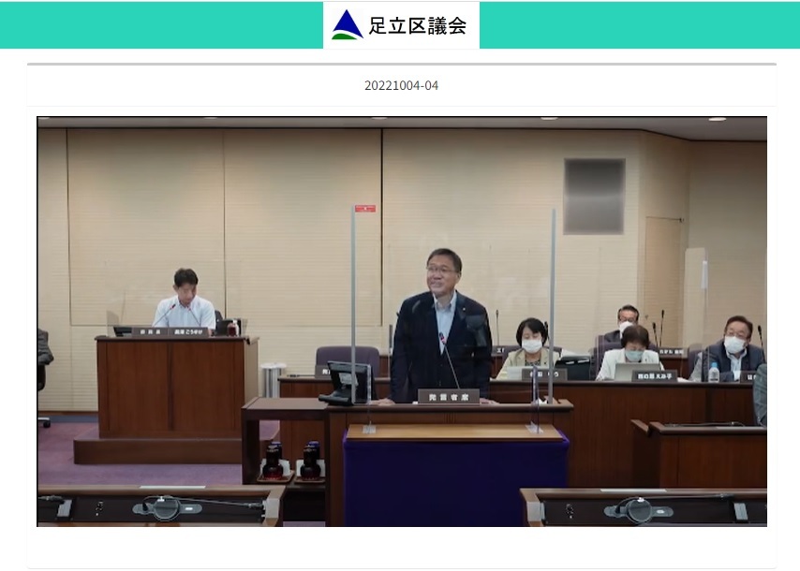The image size is (800, 571).
Task: Click the right teal header bar
Action: pyautogui.click(x=639, y=25)
